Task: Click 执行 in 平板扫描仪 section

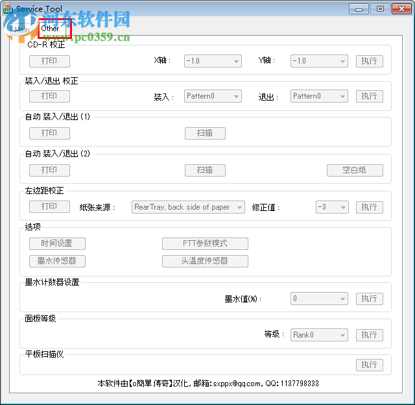Action: click(369, 365)
